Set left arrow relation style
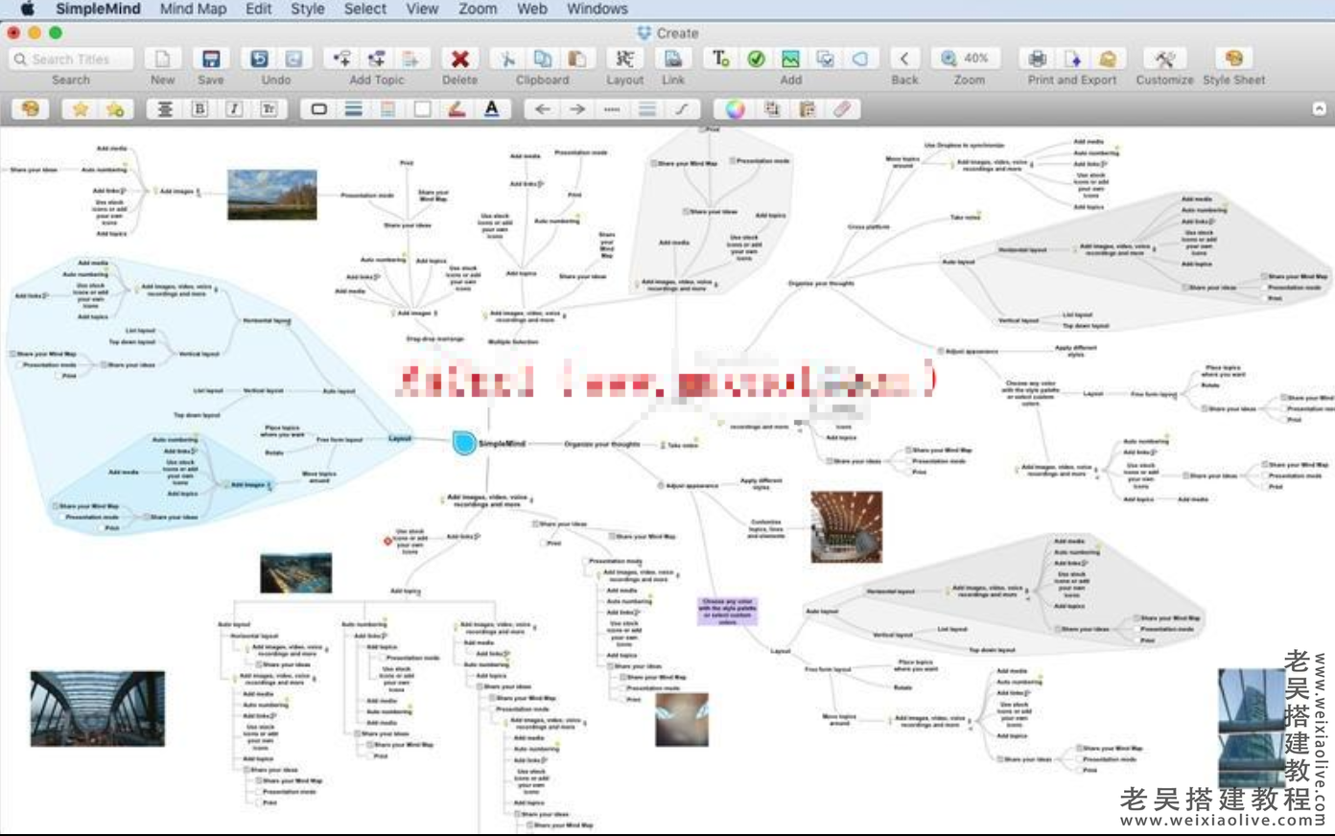This screenshot has height=836, width=1335. [543, 109]
